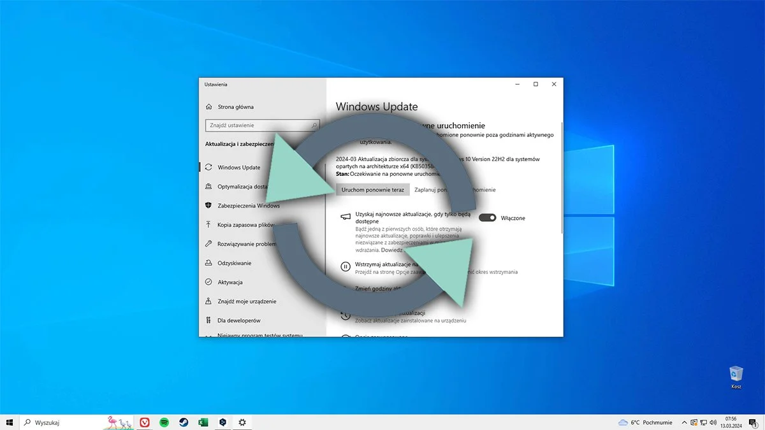
Task: Open Zabezpieczenia Windows section
Action: point(249,205)
